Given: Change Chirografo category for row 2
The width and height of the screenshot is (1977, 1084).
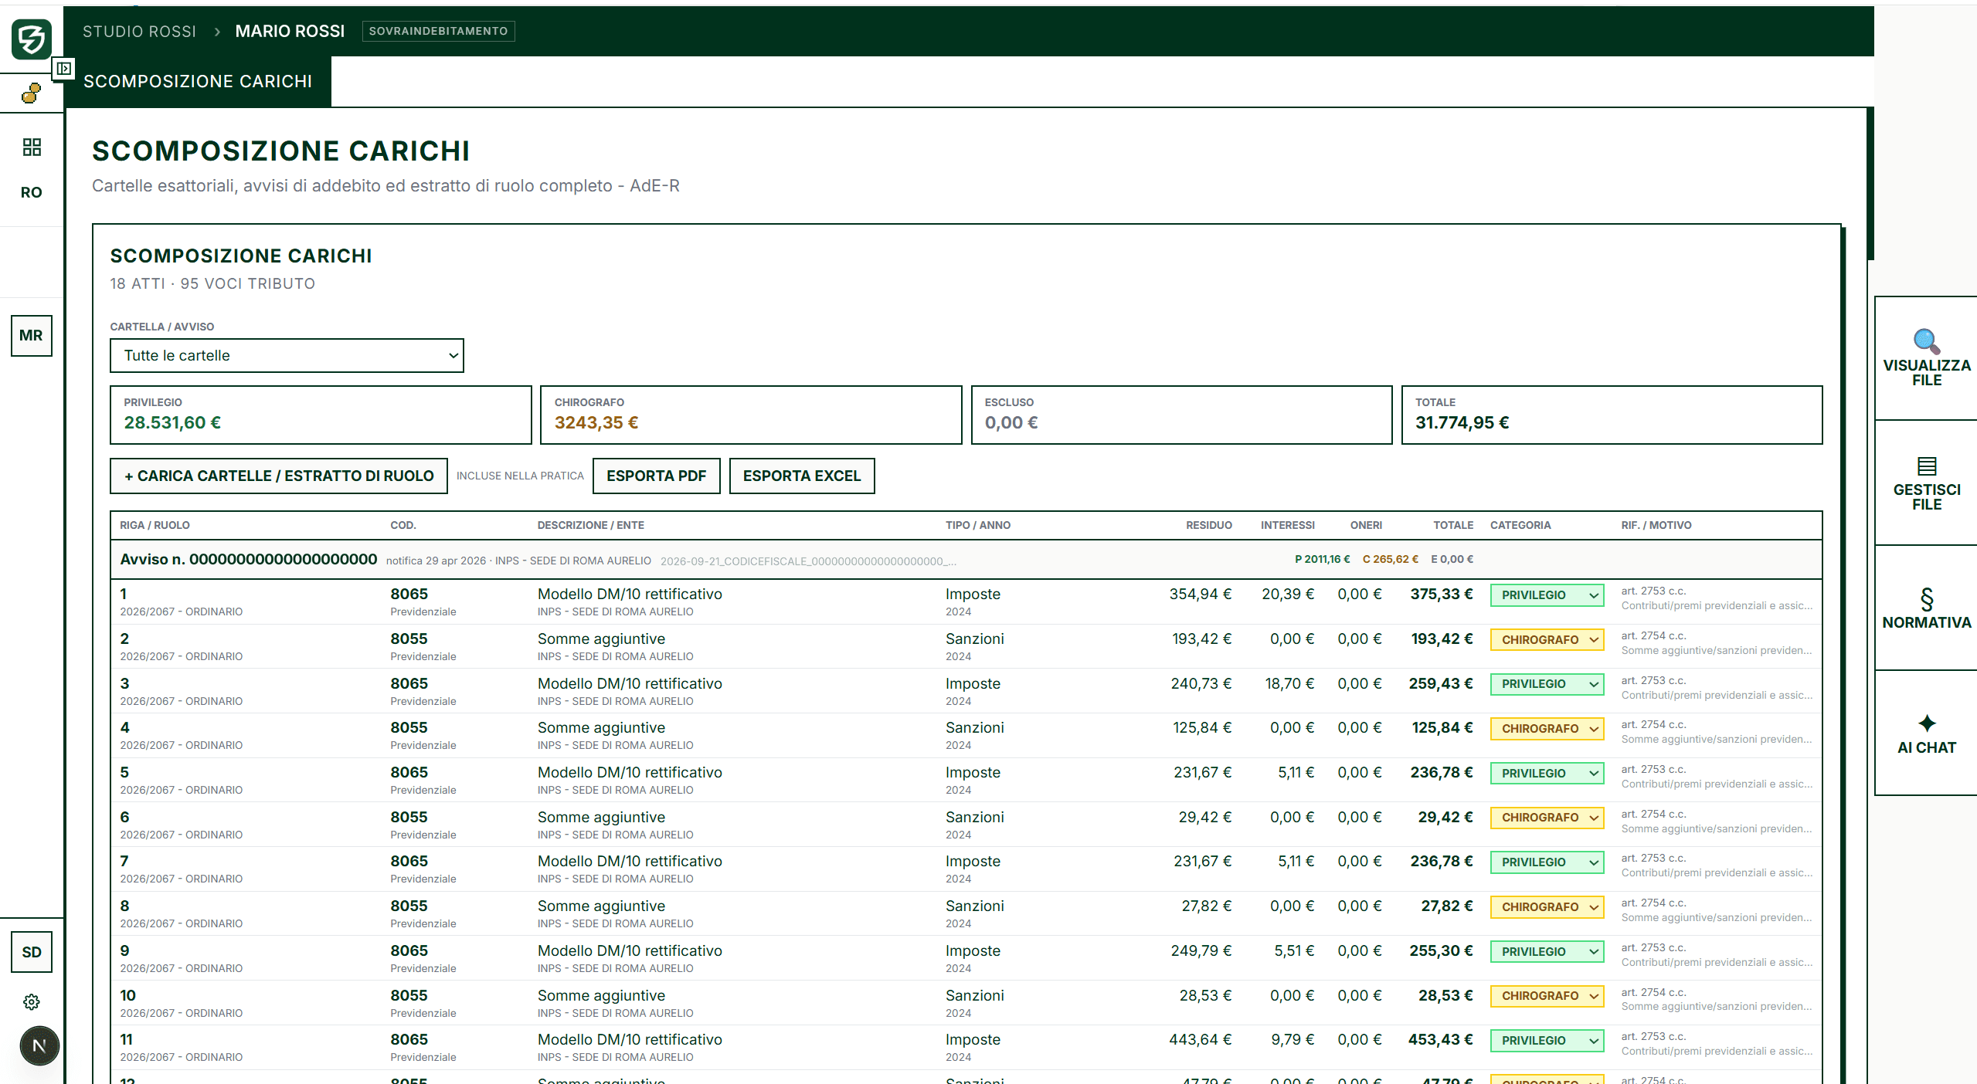Looking at the screenshot, I should [x=1547, y=640].
